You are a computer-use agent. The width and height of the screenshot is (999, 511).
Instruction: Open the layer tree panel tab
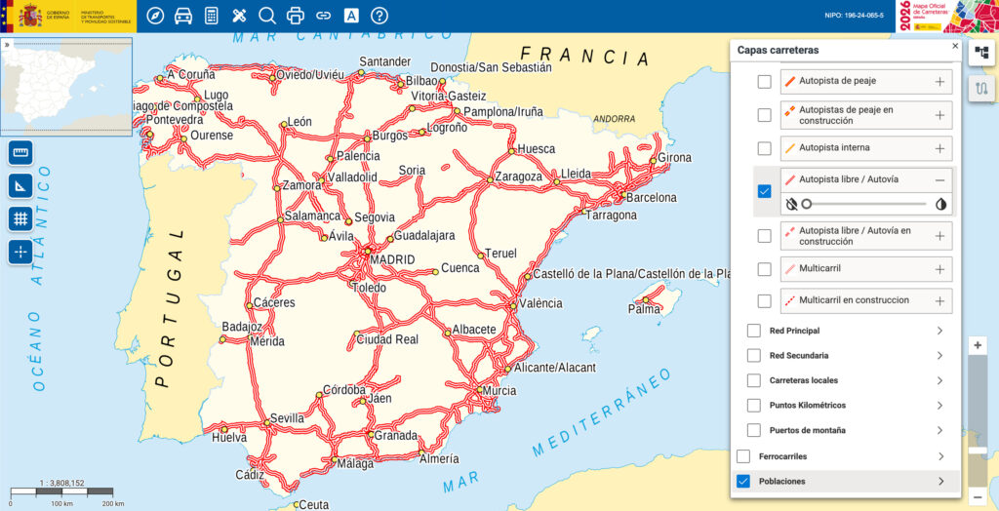tap(980, 54)
